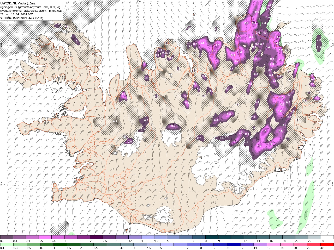Click the darkest blue swatch labeled 10, lower scale
334x250 pixels.
[234, 245]
